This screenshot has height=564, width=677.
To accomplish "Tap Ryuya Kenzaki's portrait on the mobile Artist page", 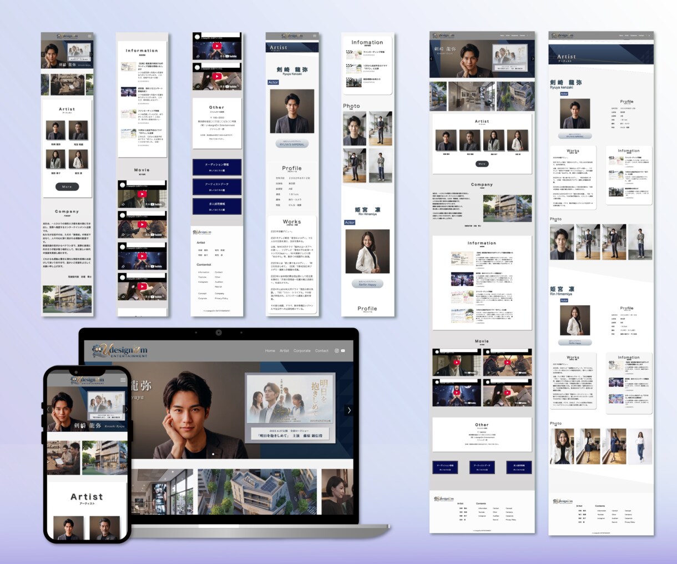I will coord(292,112).
